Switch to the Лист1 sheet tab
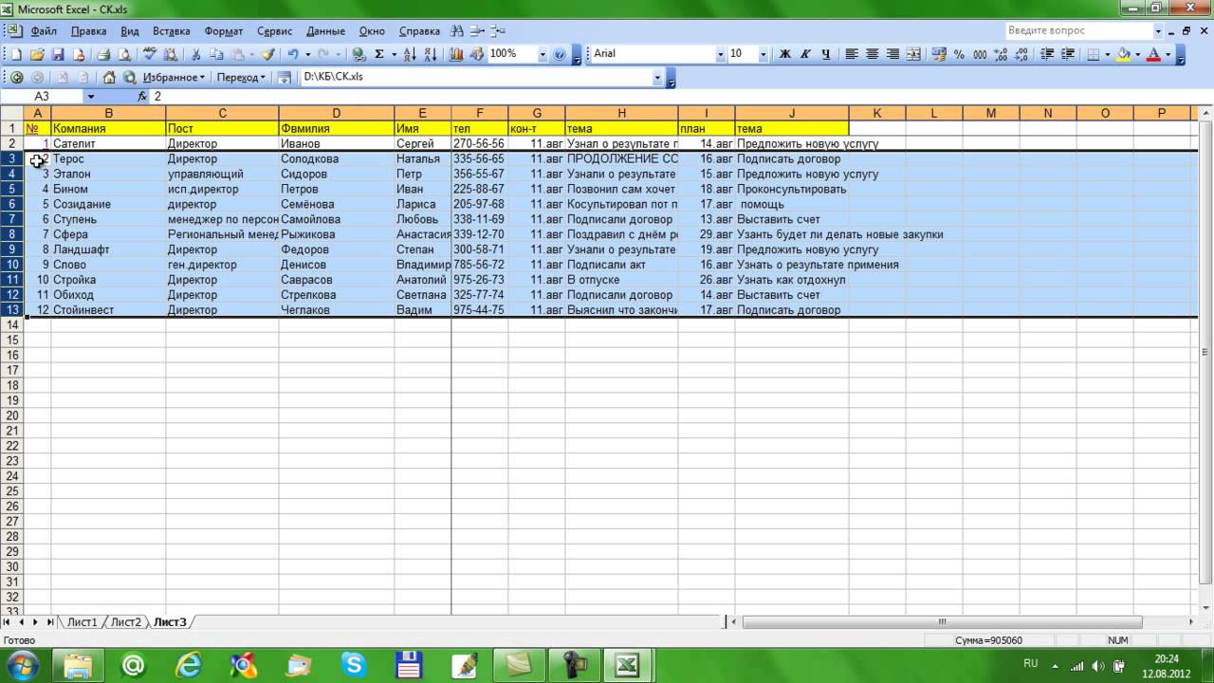Viewport: 1214px width, 683px height. [x=82, y=622]
